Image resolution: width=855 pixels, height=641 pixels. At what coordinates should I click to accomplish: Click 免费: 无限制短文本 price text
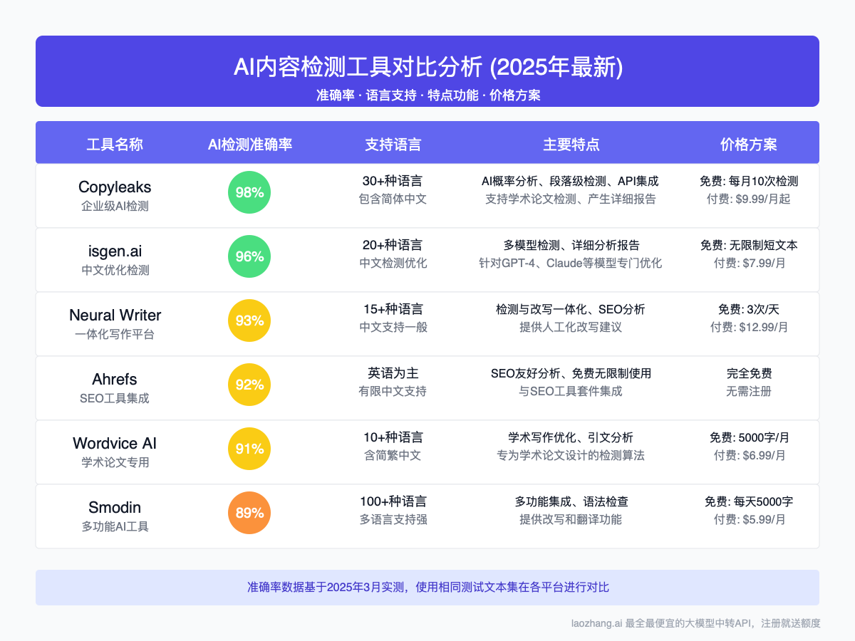(749, 245)
